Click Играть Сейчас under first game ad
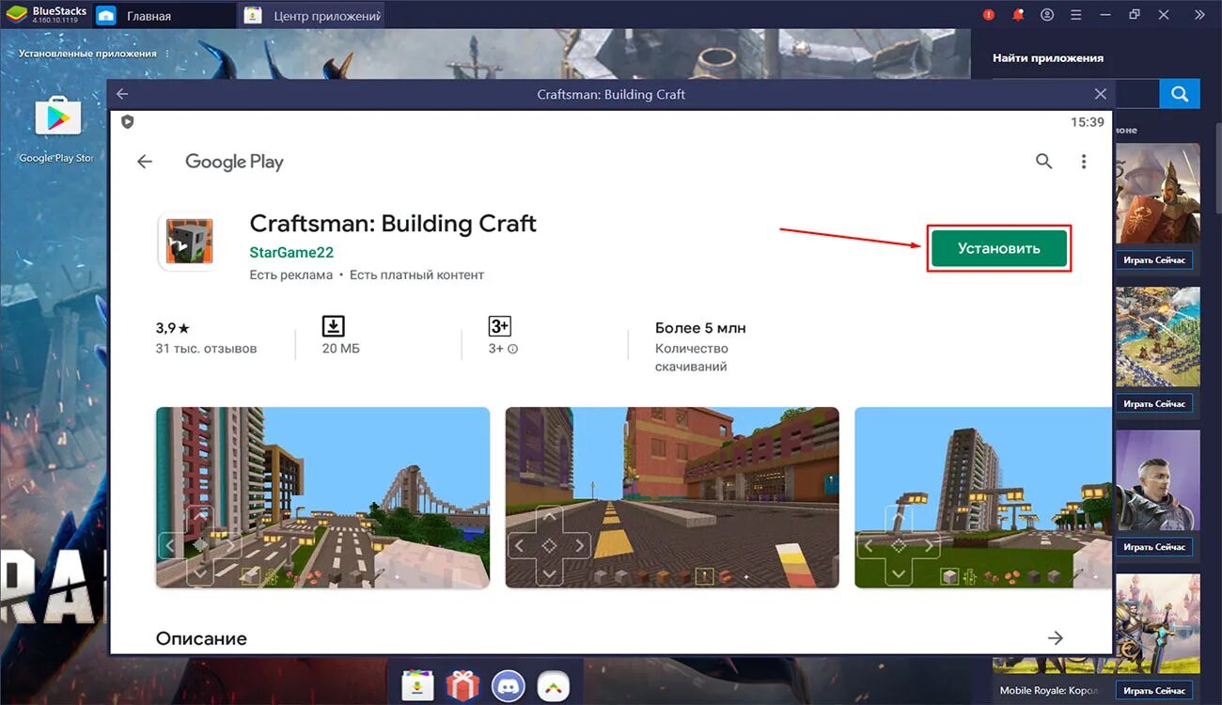 coord(1155,259)
